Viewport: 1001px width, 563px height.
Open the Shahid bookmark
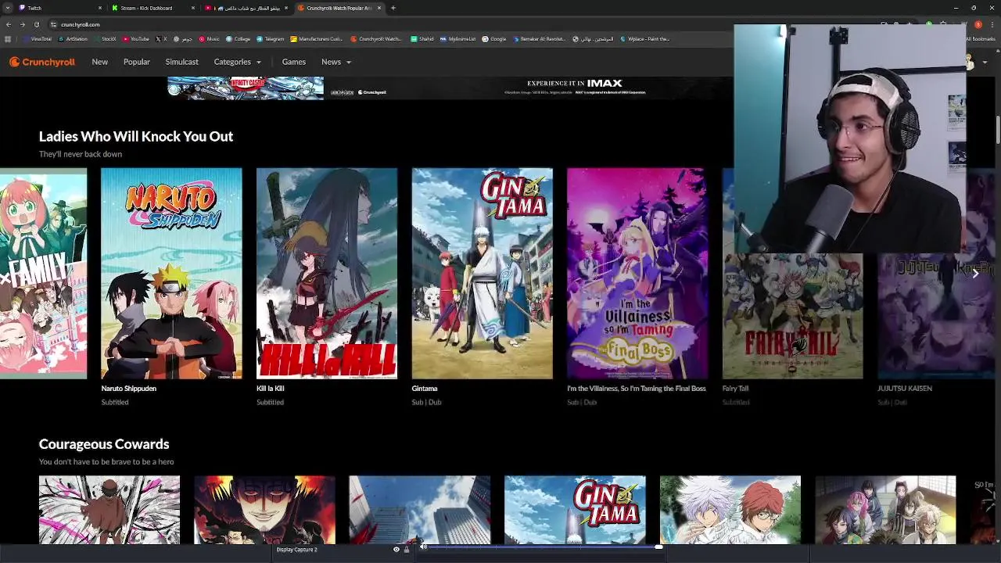(x=422, y=38)
